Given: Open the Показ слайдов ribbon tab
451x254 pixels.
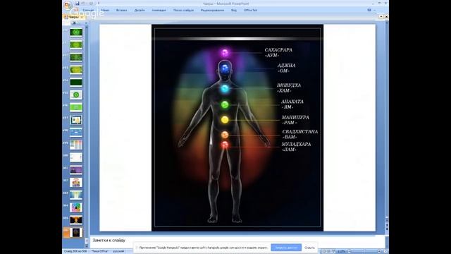Looking at the screenshot, I should tap(183, 10).
